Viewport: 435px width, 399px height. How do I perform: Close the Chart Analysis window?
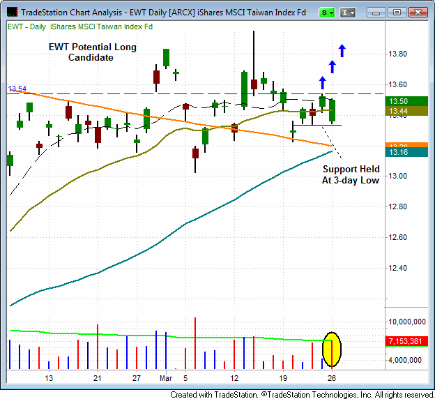[x=418, y=13]
